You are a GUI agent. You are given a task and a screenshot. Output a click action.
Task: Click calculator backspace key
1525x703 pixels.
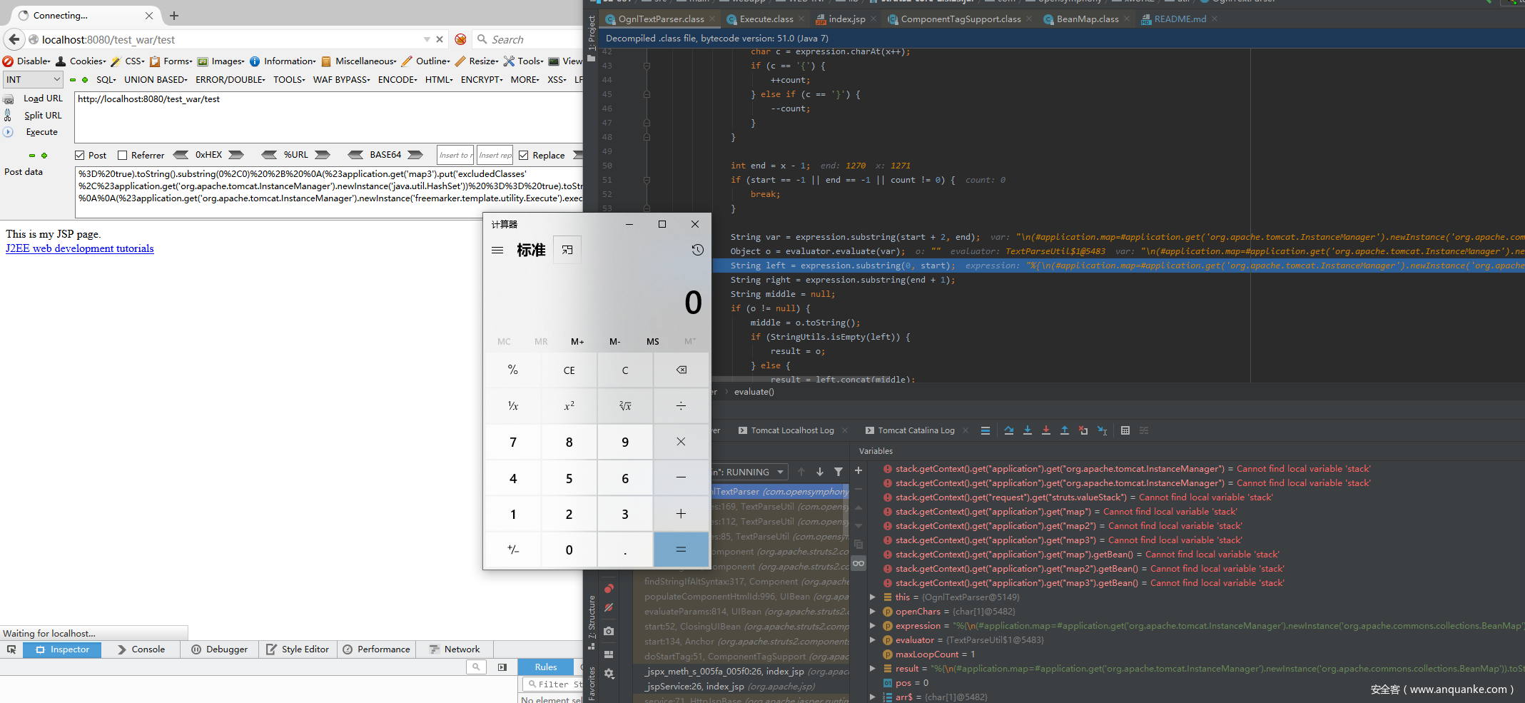point(682,370)
